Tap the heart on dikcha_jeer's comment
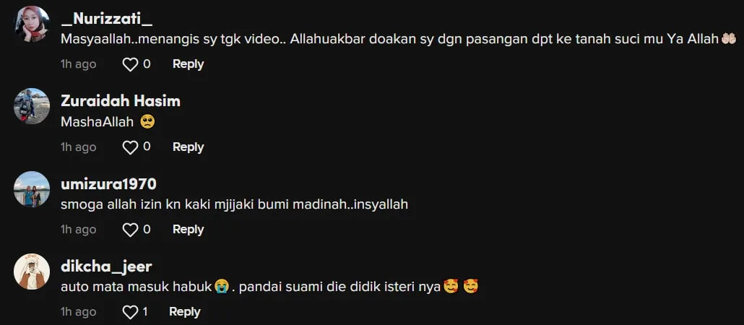The image size is (744, 325). [130, 312]
